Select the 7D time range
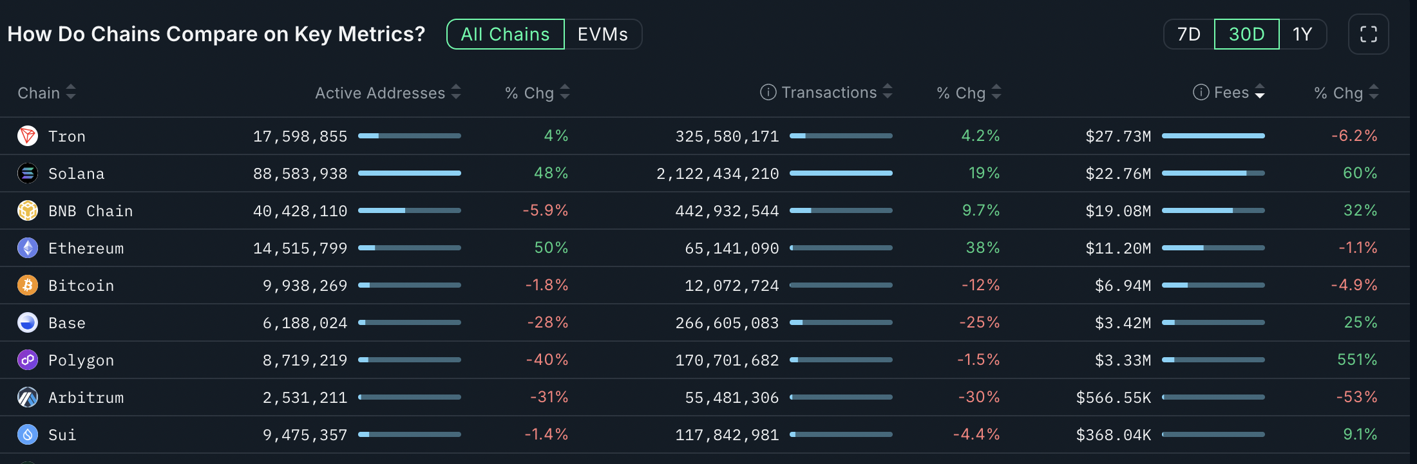The width and height of the screenshot is (1417, 464). tap(1188, 34)
